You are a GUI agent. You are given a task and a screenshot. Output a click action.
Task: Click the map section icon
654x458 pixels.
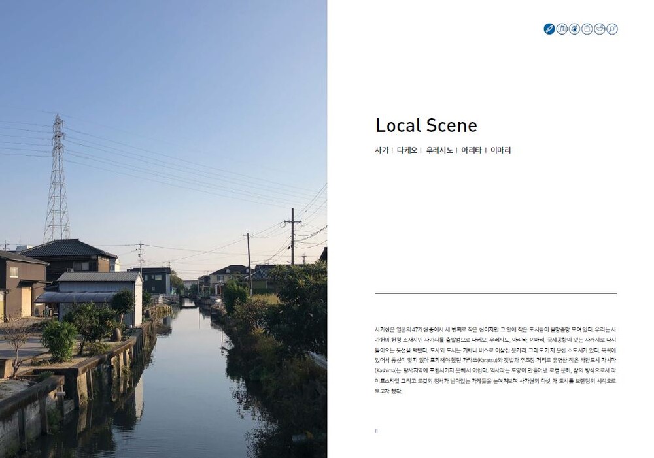coord(562,29)
